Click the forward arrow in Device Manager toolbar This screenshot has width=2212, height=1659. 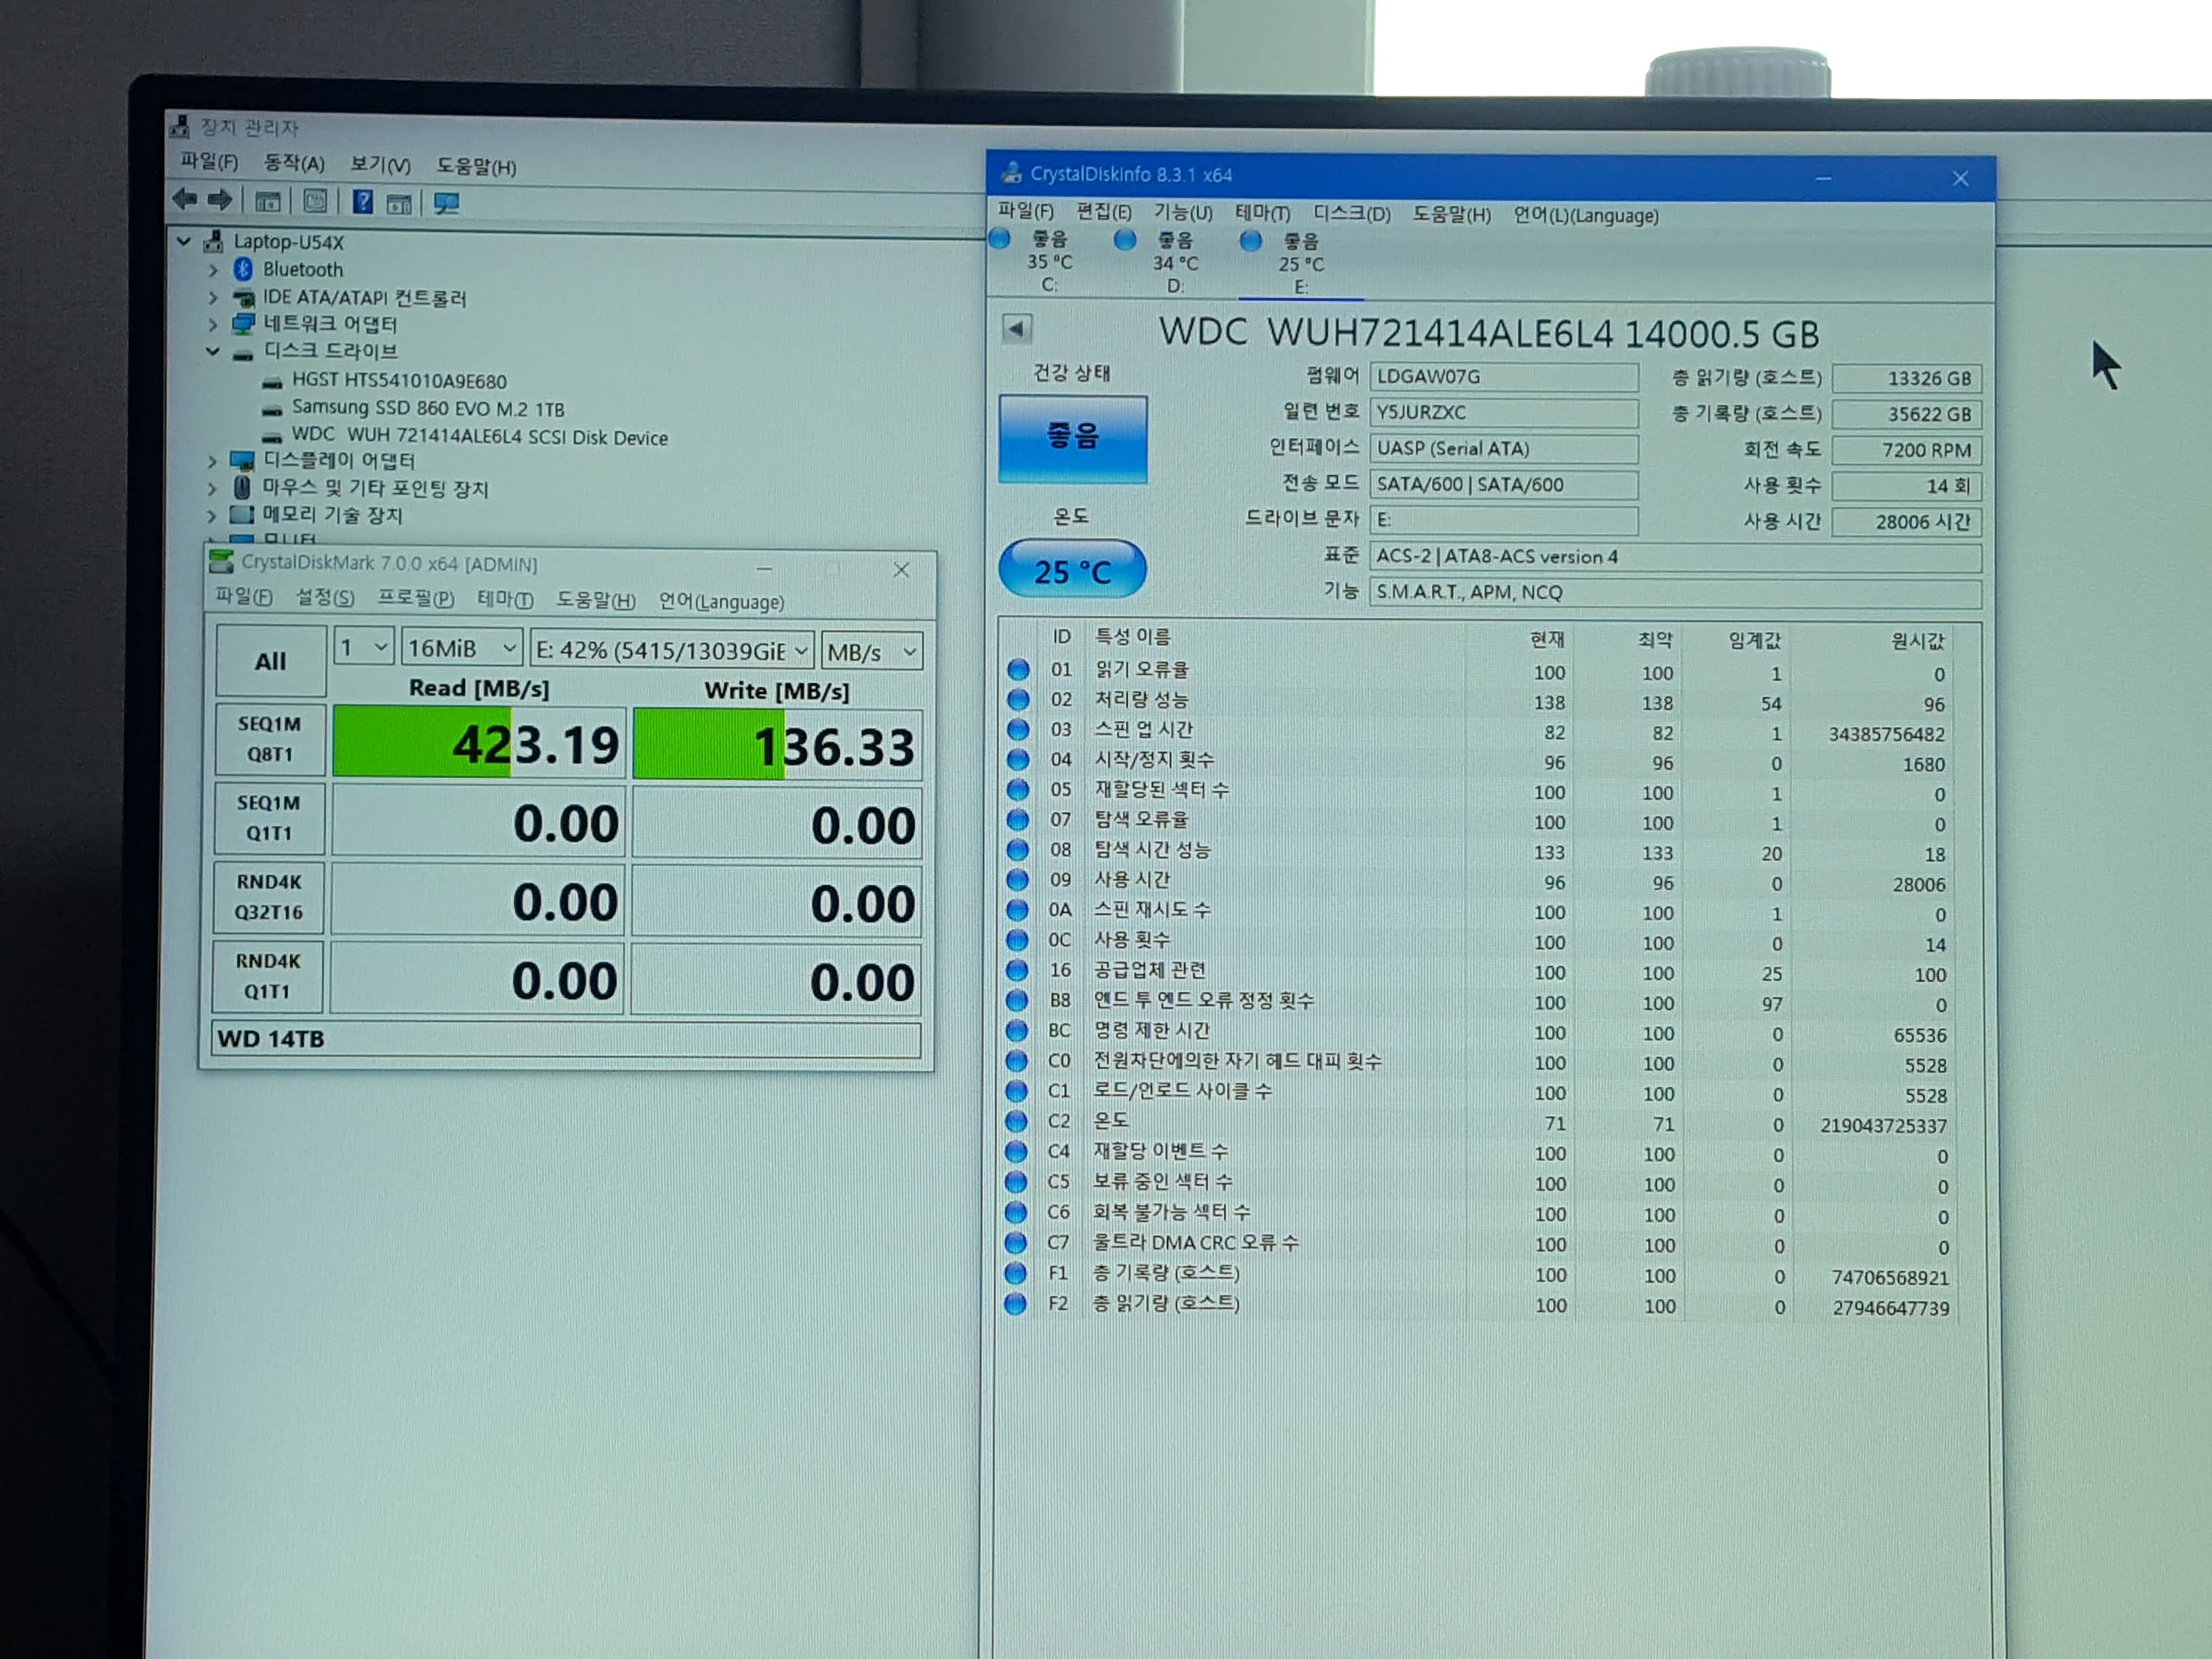(220, 200)
